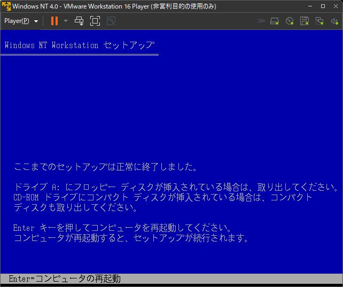Image resolution: width=343 pixels, height=287 pixels.
Task: Close the VMware Player window
Action: [336, 6]
